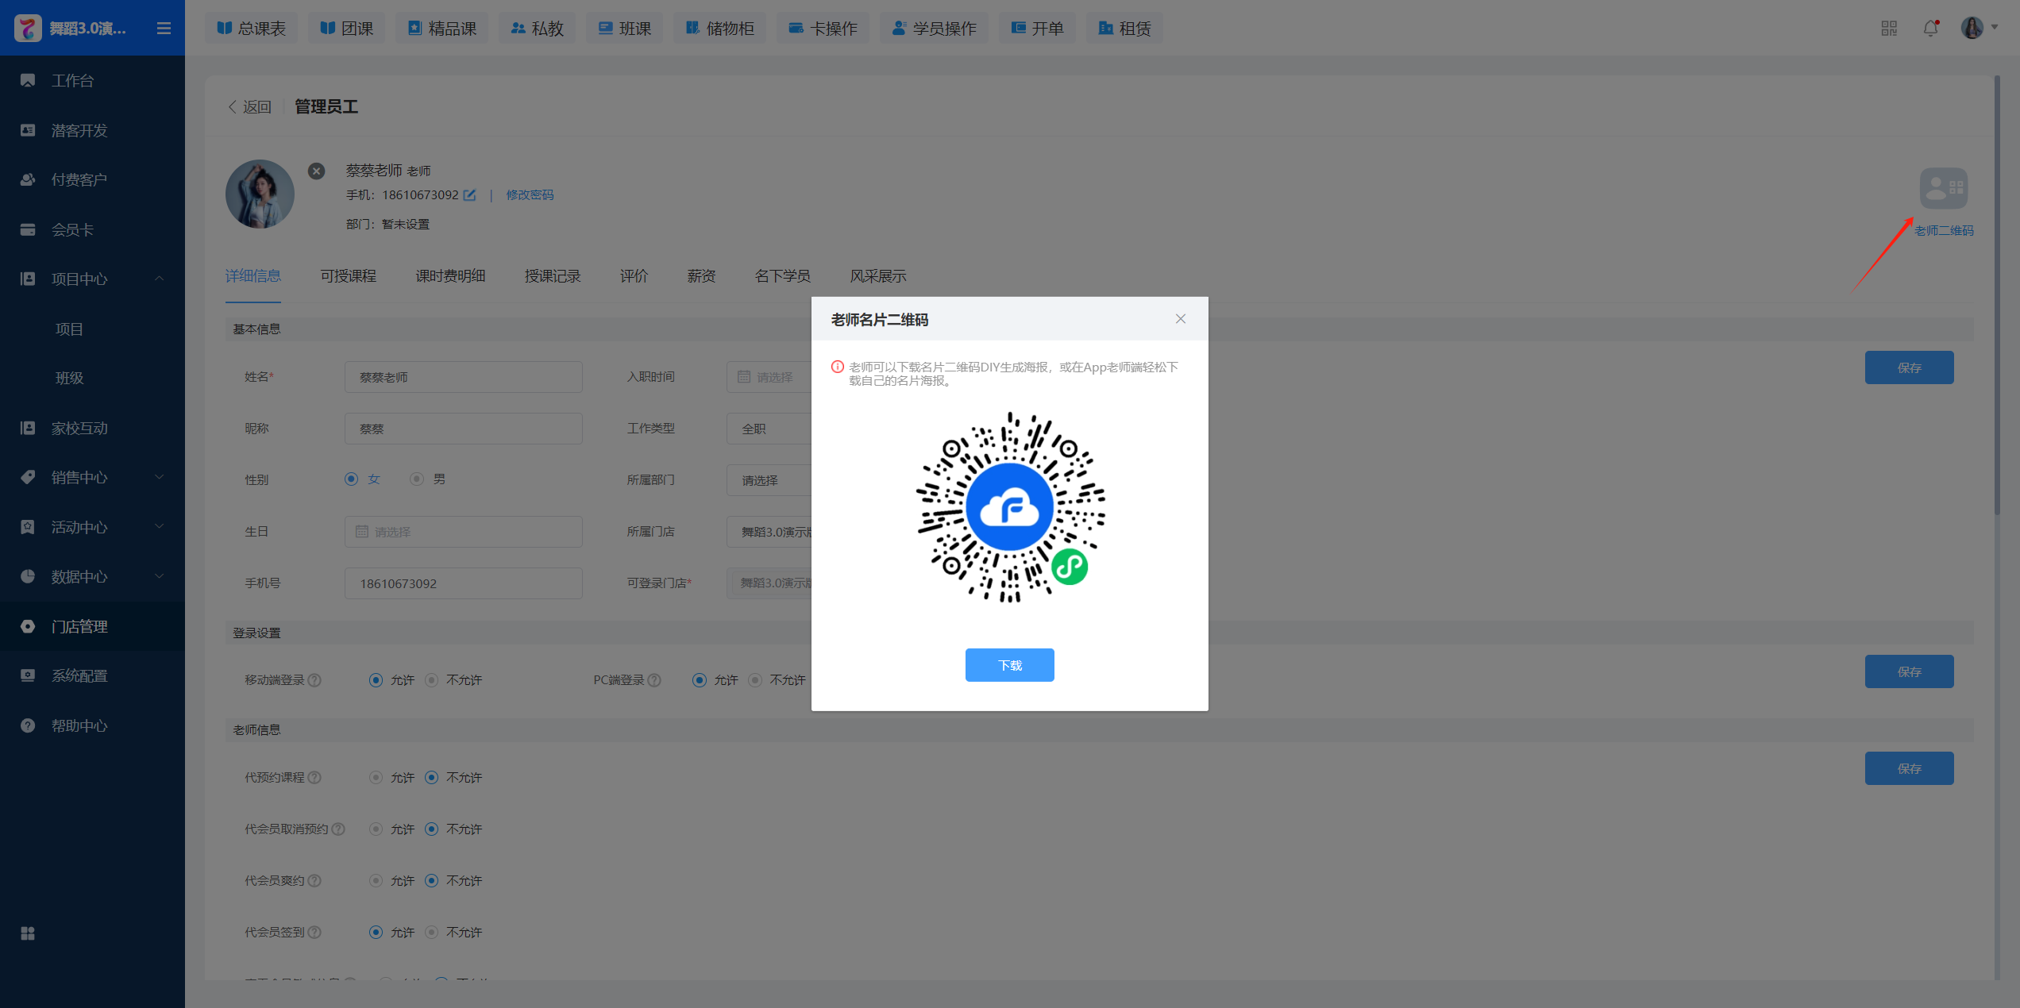This screenshot has height=1008, width=2020.
Task: Remove the teacher avatar with the X icon
Action: tap(316, 171)
